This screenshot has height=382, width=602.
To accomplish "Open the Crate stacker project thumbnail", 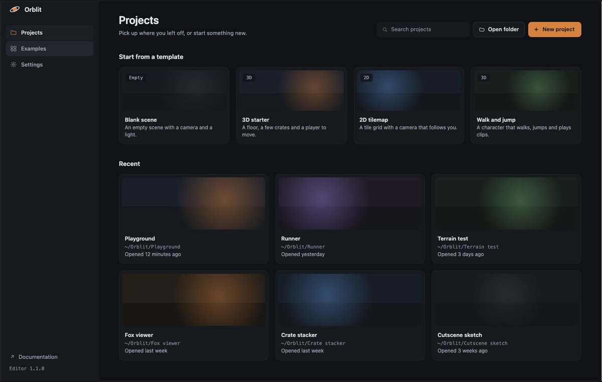I will (x=350, y=300).
